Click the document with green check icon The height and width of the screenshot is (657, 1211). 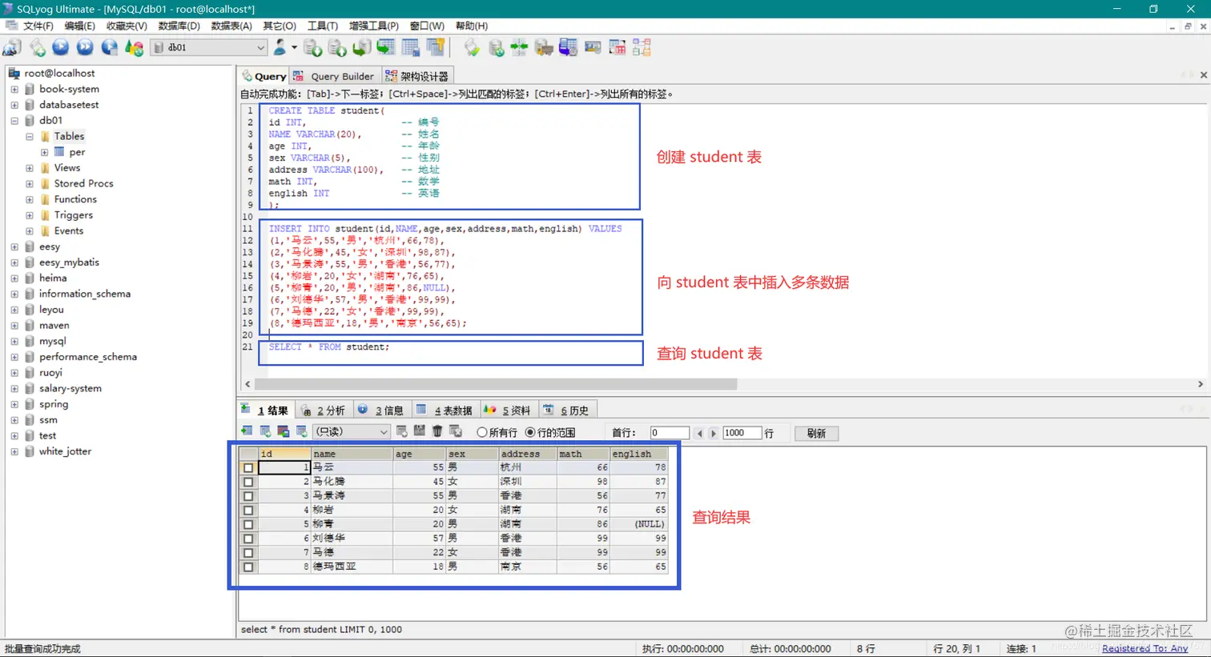coord(472,48)
